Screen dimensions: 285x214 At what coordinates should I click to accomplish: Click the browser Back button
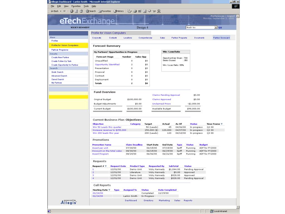[55, 11]
